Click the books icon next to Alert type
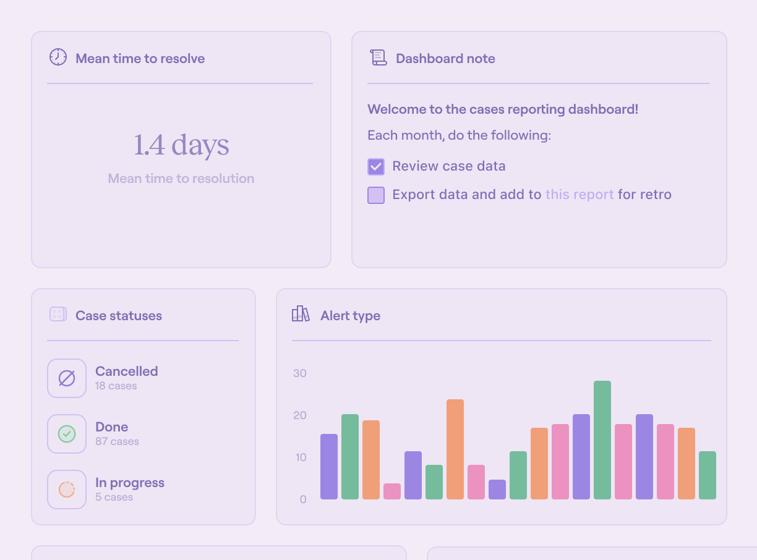 click(x=301, y=314)
